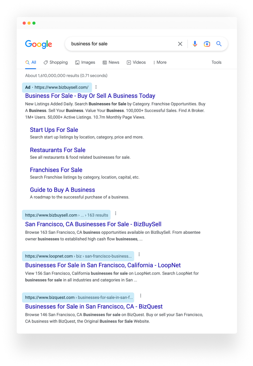253x366 pixels.
Task: Open Businesses For Sale in San Francisco LoopNet result
Action: (x=103, y=265)
